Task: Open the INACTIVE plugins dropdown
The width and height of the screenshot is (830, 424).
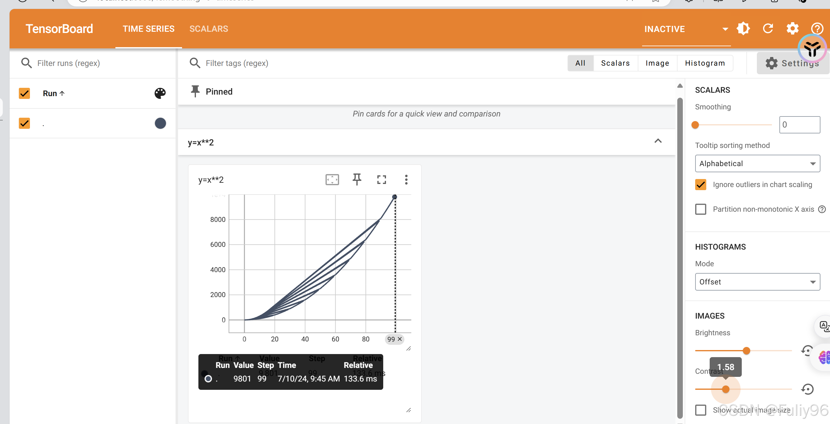Action: [686, 29]
